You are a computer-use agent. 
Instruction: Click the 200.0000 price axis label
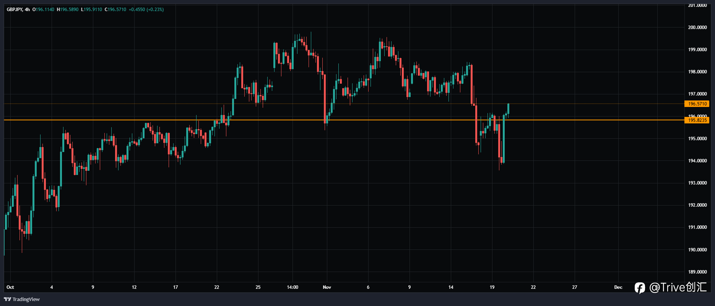click(697, 28)
